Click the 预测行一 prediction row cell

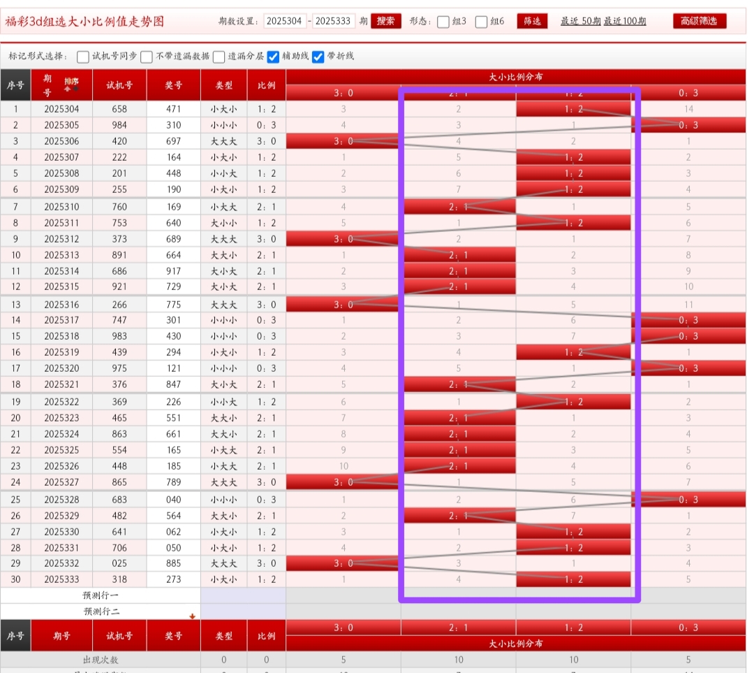click(101, 595)
